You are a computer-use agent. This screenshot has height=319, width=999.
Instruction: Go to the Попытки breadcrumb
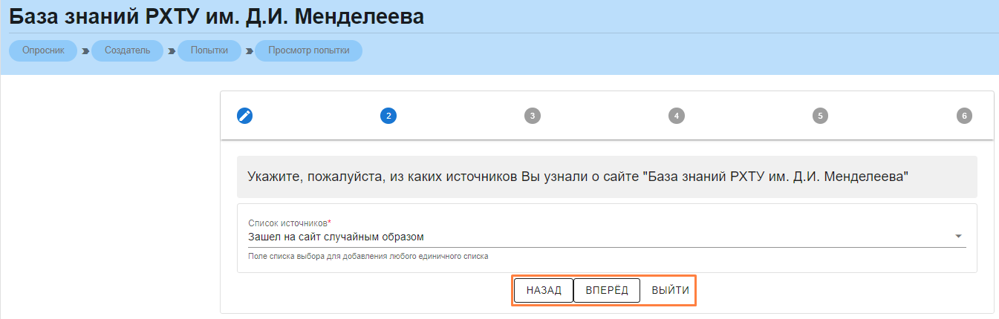pos(209,50)
